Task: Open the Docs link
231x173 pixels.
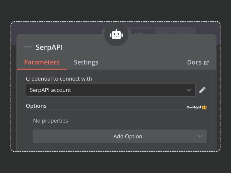Action: point(194,63)
